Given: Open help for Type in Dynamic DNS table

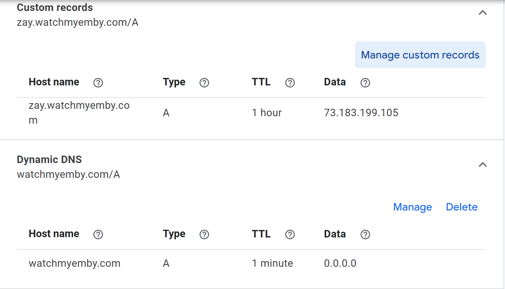Looking at the screenshot, I should [204, 234].
